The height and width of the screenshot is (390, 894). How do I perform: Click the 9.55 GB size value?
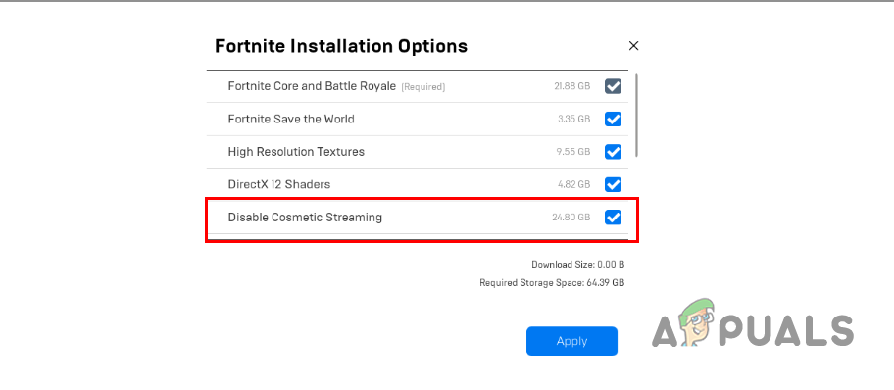573,152
